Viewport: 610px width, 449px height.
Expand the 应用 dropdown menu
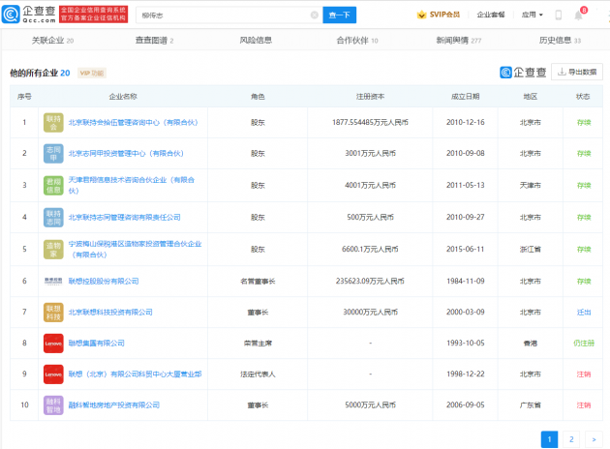pos(534,15)
